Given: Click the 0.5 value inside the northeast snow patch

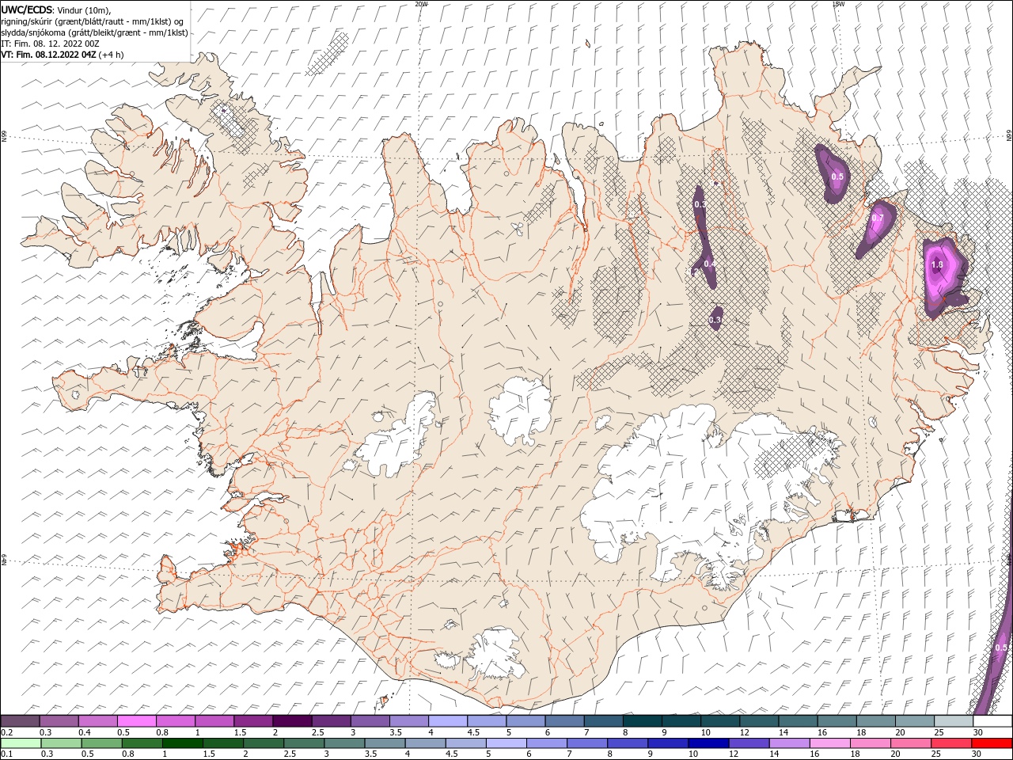Looking at the screenshot, I should [837, 177].
